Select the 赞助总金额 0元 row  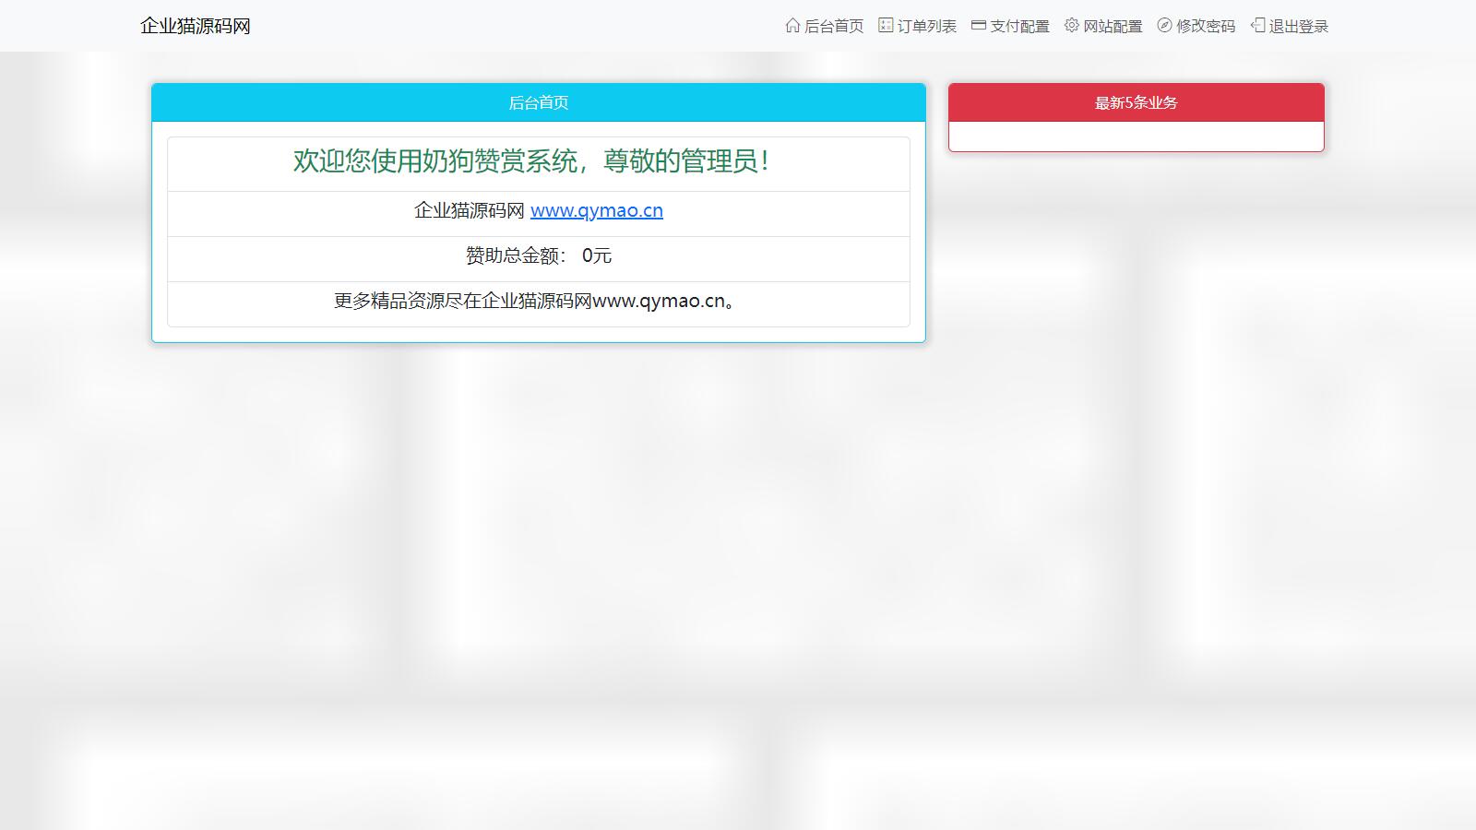(539, 255)
